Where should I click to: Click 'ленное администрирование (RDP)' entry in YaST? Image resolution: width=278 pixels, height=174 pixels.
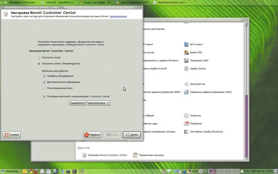point(162,92)
